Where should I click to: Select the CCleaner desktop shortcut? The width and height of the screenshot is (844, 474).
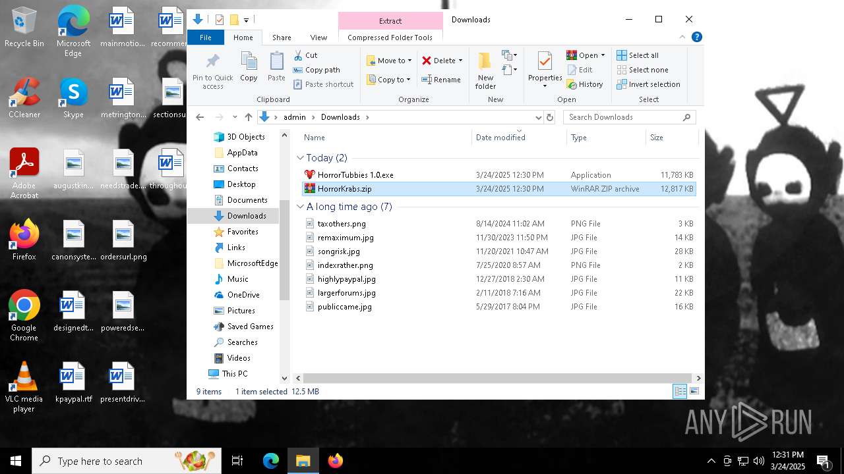(24, 99)
